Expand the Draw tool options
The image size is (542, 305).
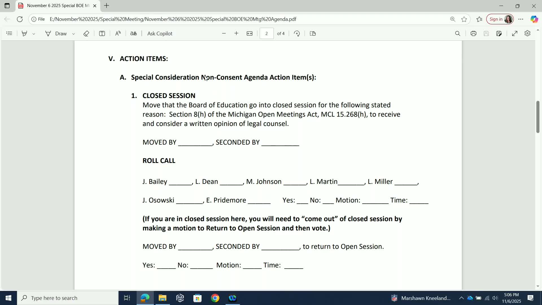73,33
